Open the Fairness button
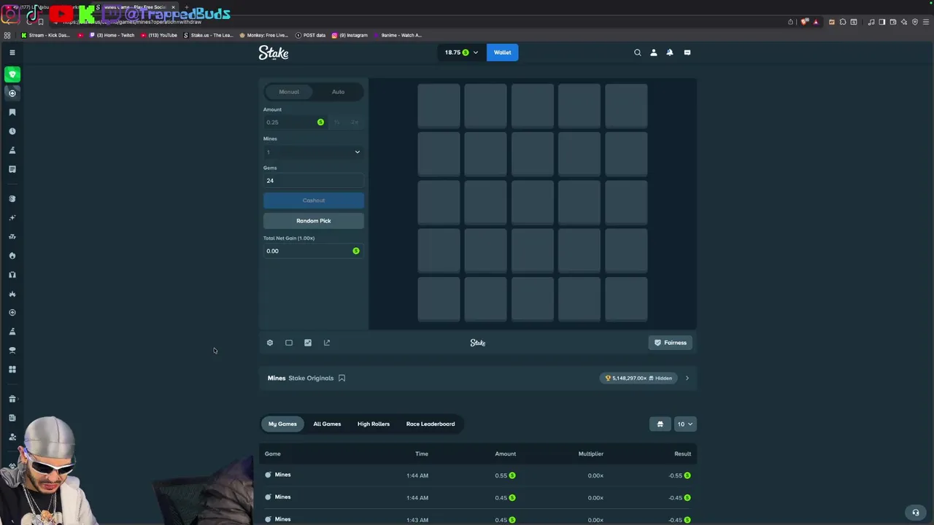The height and width of the screenshot is (525, 934). tap(671, 343)
